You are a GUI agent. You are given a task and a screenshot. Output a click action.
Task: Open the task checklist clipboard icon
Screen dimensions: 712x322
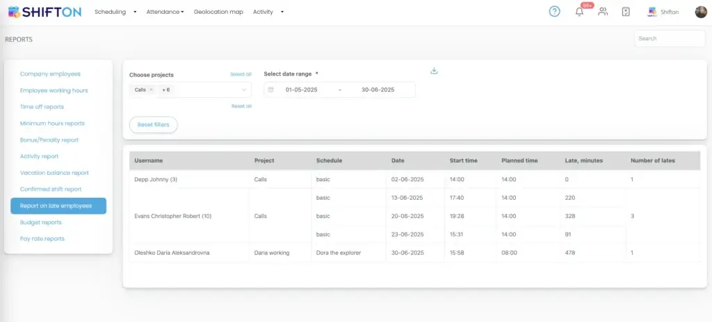(626, 12)
